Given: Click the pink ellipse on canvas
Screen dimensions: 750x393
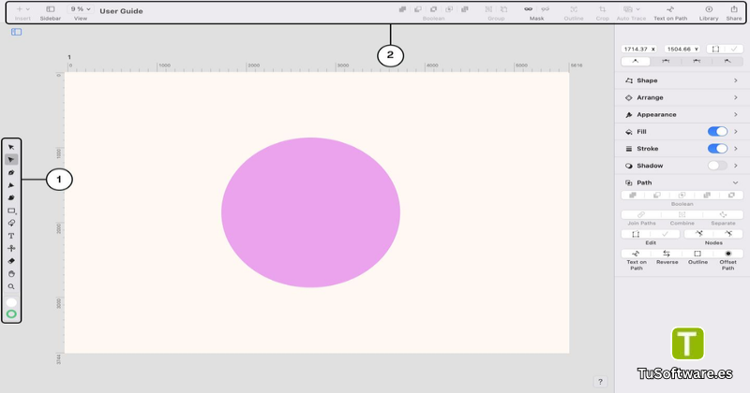Looking at the screenshot, I should point(310,212).
